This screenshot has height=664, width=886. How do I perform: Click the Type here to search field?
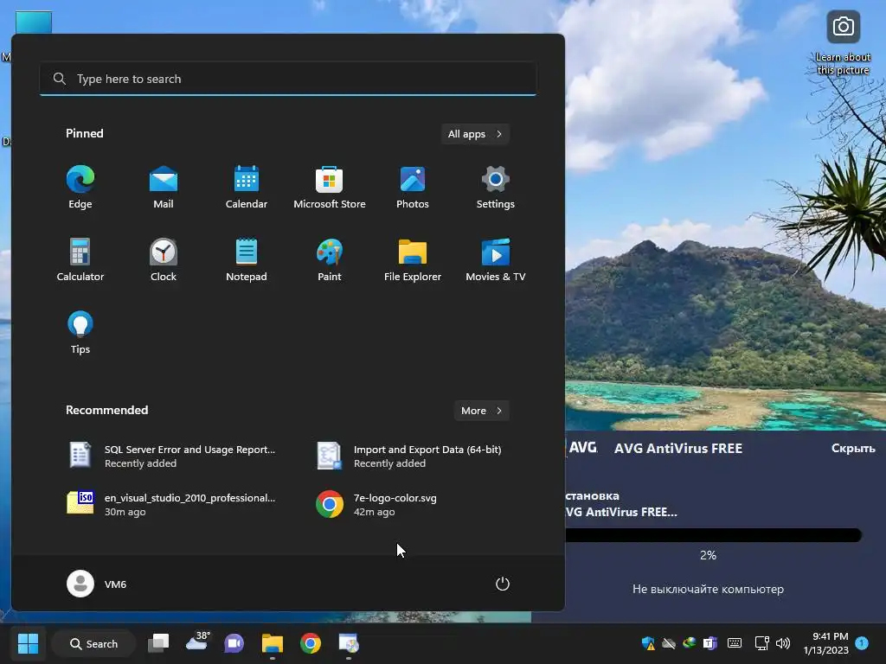pyautogui.click(x=288, y=79)
